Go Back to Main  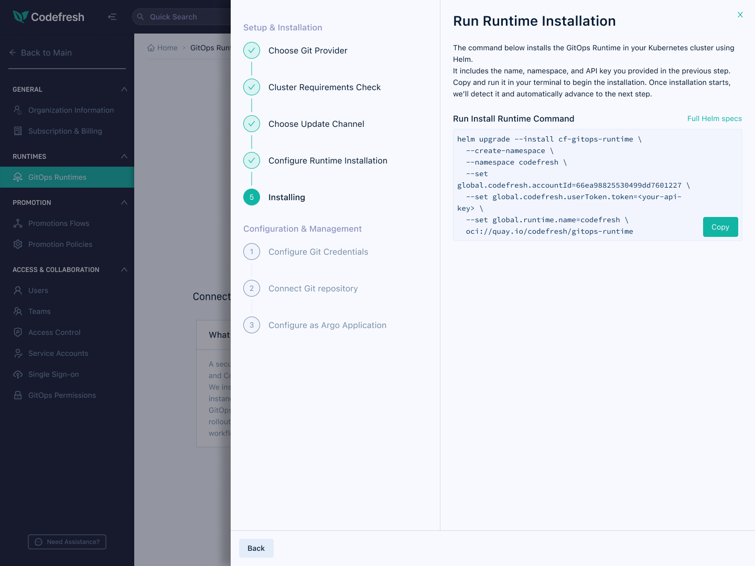[x=40, y=52]
